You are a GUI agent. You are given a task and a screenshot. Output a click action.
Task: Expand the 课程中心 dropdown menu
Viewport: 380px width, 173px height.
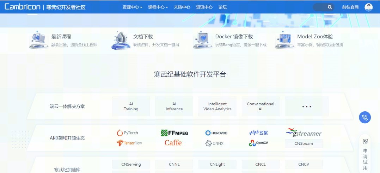tap(158, 7)
